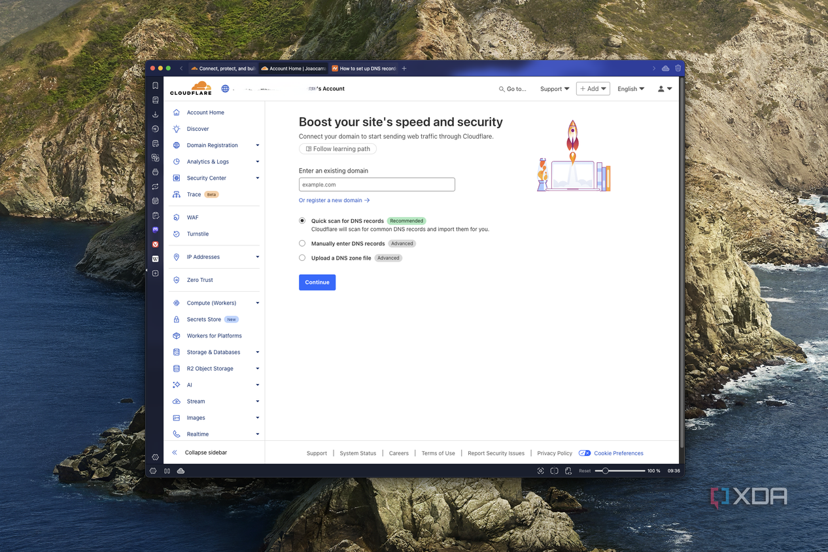Select Upload a DNS zone file option
This screenshot has width=828, height=552.
point(302,258)
